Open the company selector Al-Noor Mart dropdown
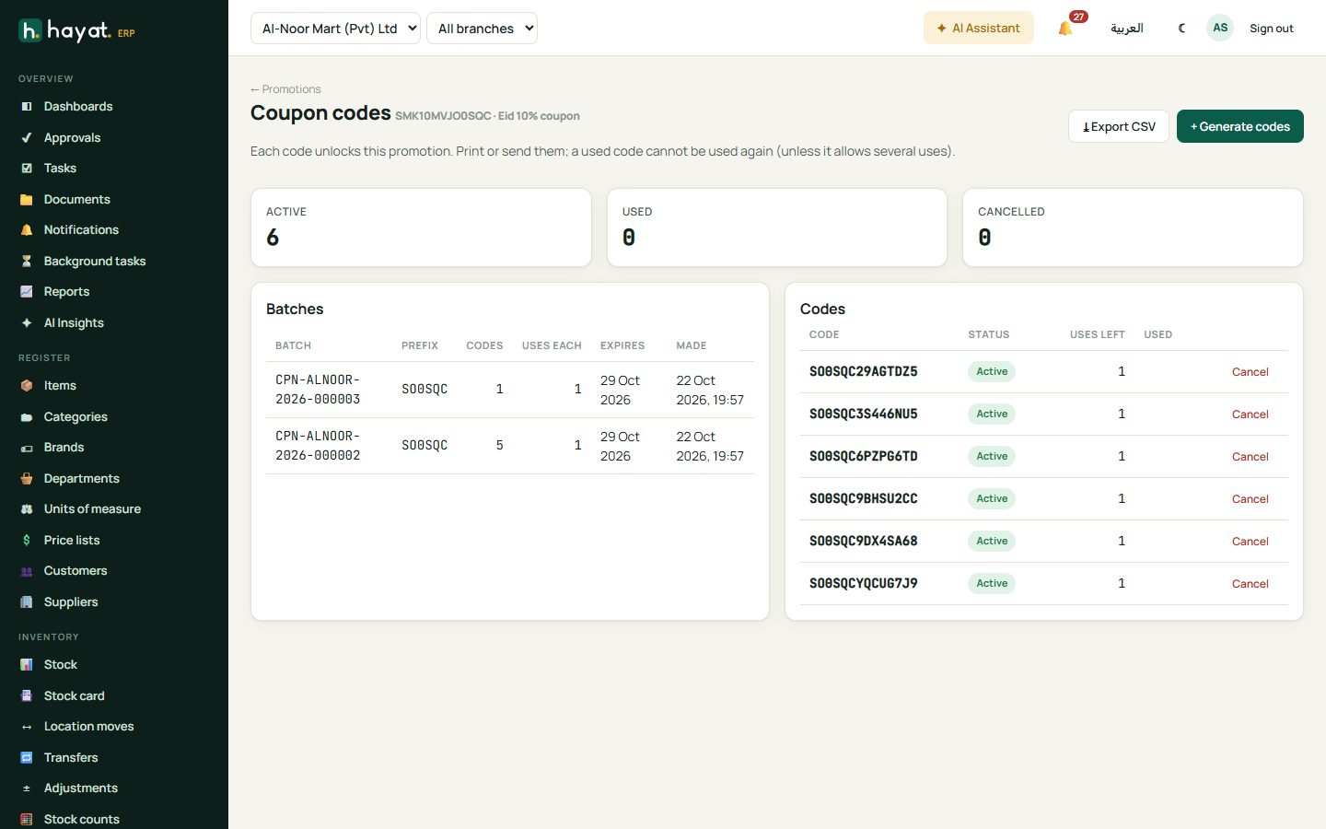This screenshot has width=1326, height=829. (335, 28)
